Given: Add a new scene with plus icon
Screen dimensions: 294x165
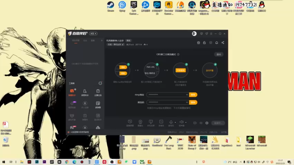Looking at the screenshot, I should [x=102, y=40].
